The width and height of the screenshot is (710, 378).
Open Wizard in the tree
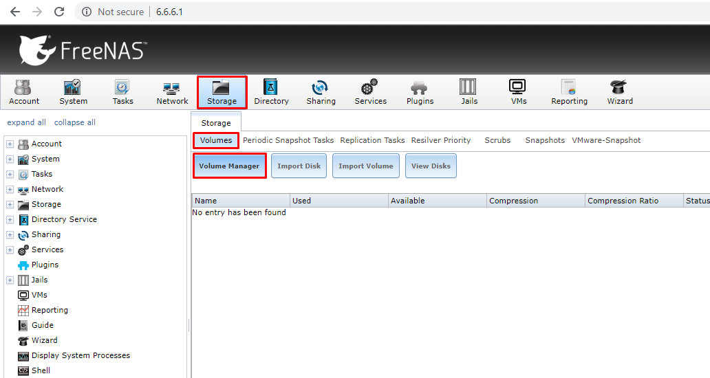point(44,340)
